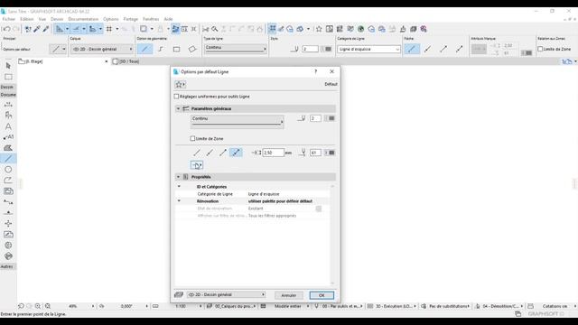Viewport: 578px width, 325px height.
Task: Open 'Catégorie de Ligne' dropdown in Info Box
Action: 368,49
